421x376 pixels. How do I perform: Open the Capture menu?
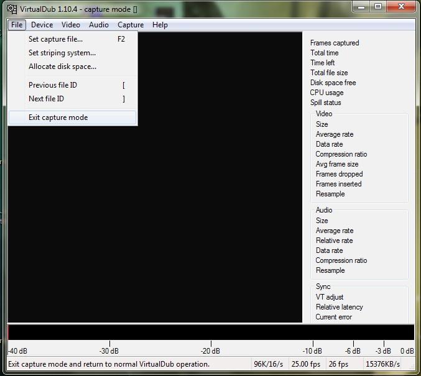tap(131, 25)
